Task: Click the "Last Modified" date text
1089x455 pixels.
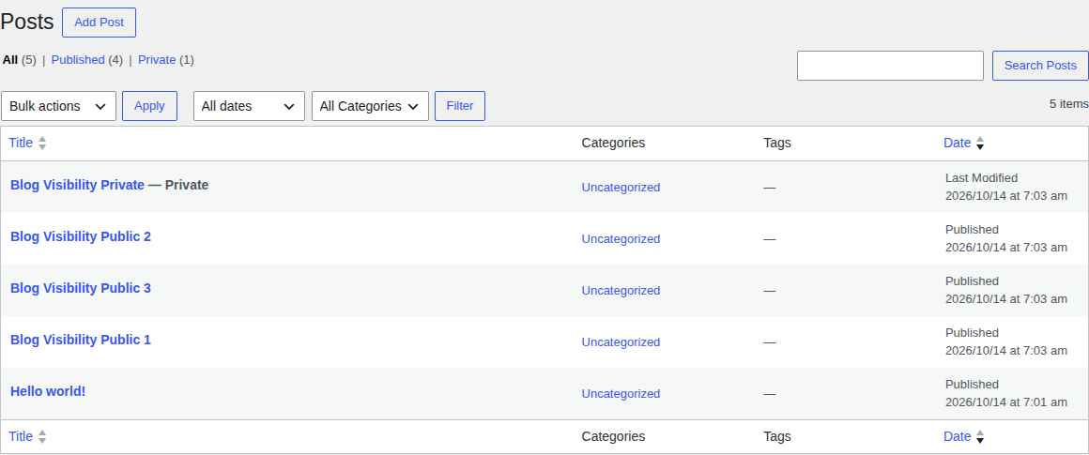Action: pos(981,178)
